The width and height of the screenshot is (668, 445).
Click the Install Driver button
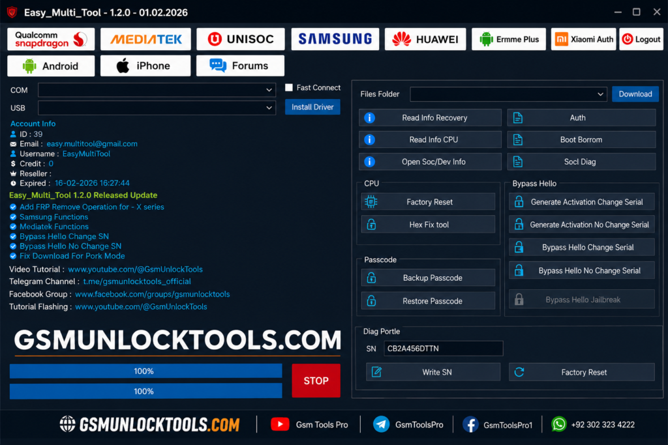[x=312, y=108]
